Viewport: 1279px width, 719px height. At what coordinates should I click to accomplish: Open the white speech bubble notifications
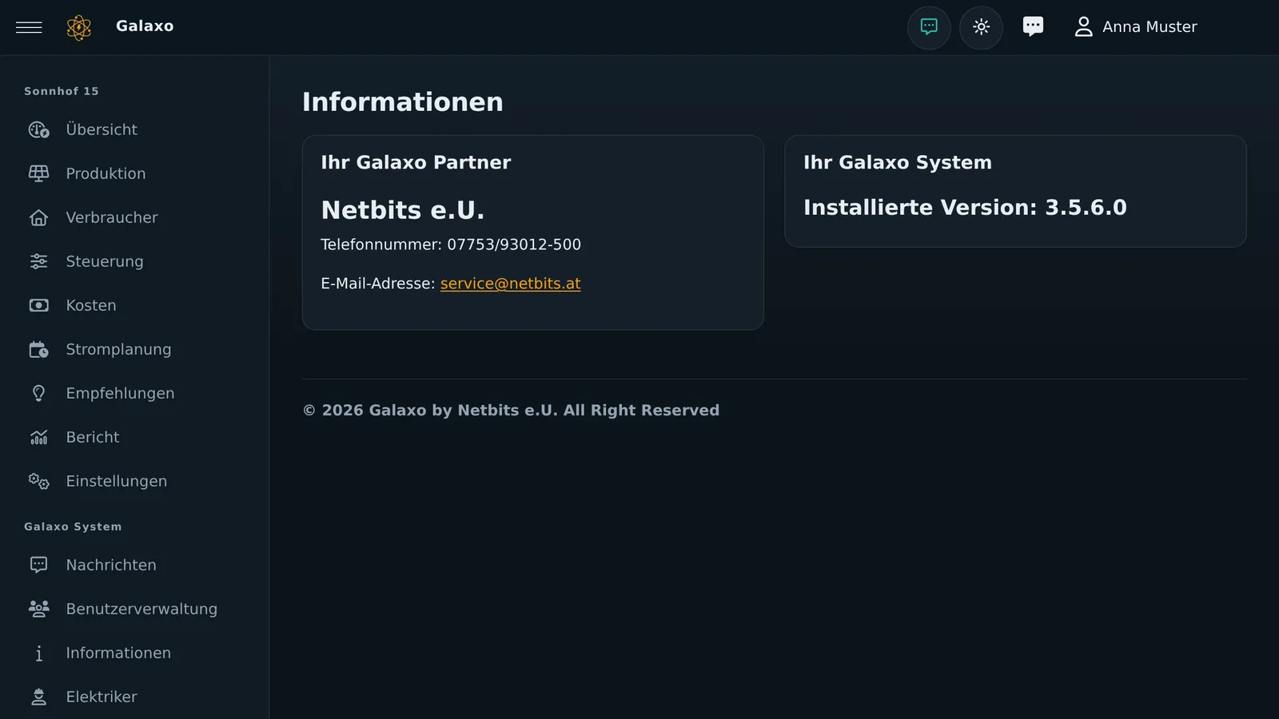[1033, 26]
